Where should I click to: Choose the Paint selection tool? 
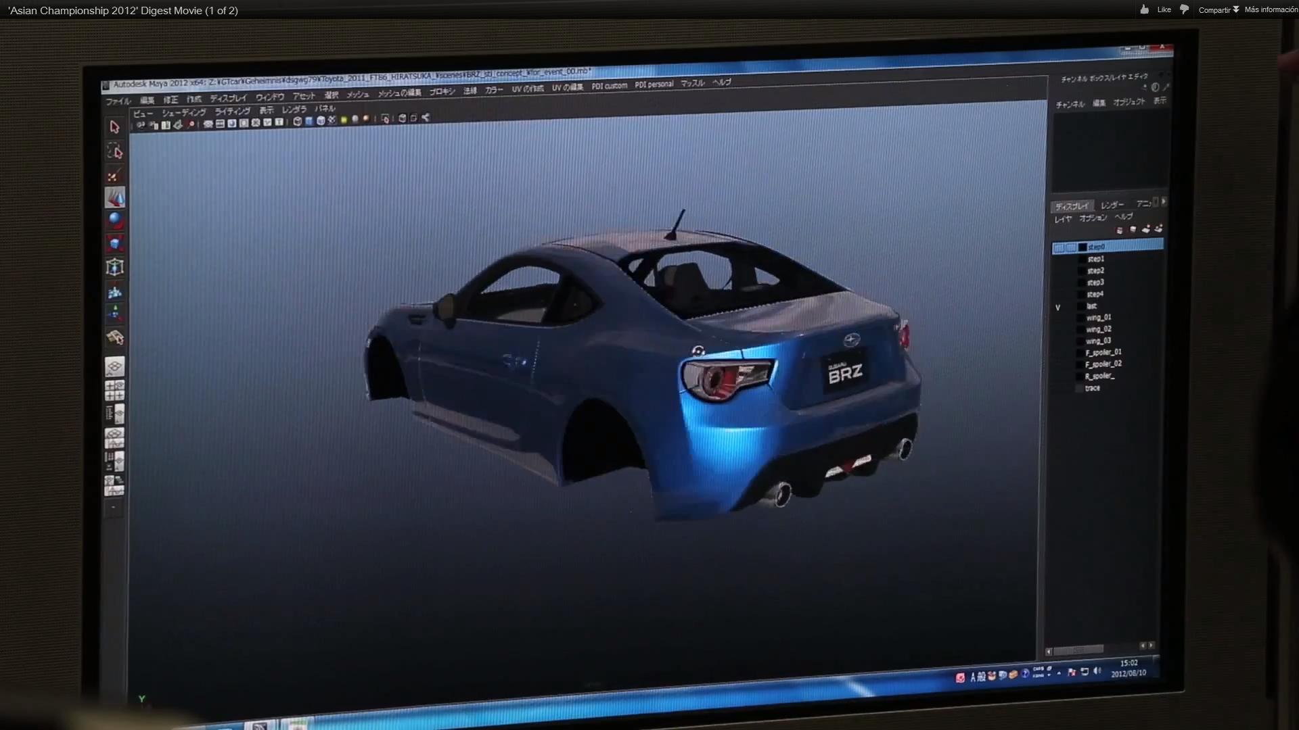[114, 174]
